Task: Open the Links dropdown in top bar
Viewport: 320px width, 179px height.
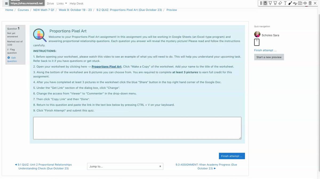Action: point(62,3)
